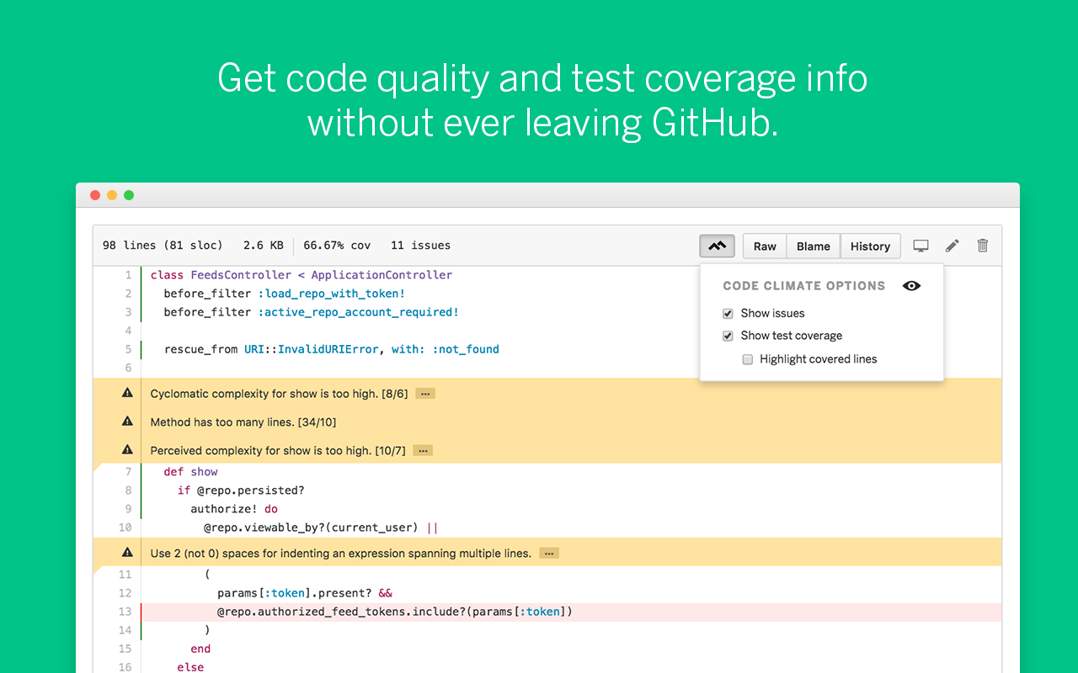Enable Highlight covered lines

pos(747,359)
